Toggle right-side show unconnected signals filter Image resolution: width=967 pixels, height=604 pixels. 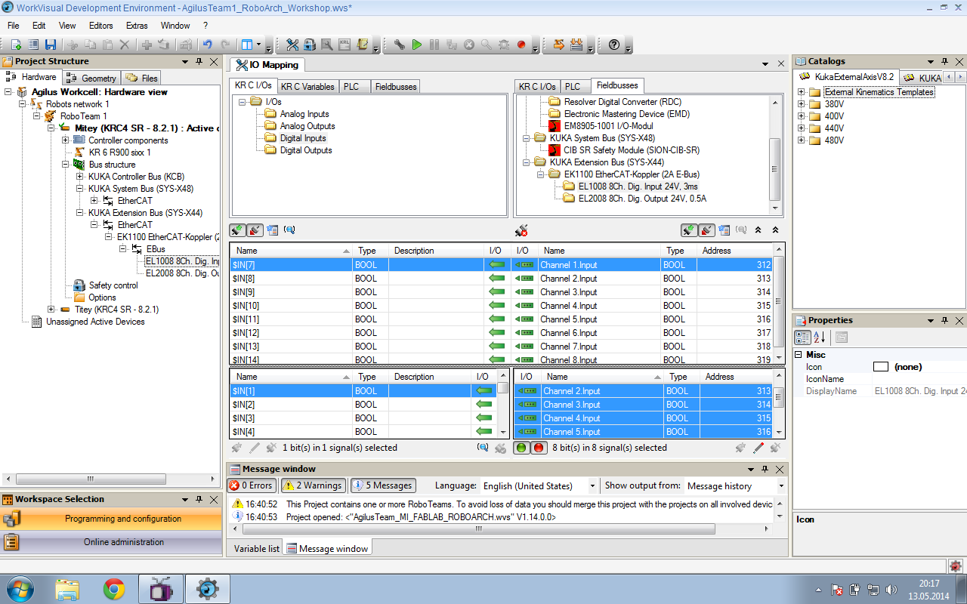706,230
